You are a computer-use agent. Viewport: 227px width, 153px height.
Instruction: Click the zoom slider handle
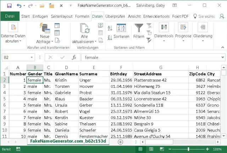(189, 149)
